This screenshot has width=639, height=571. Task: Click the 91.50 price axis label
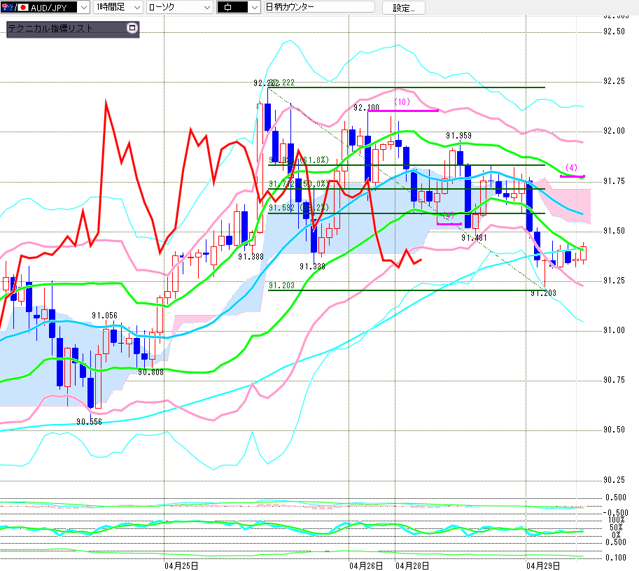click(614, 231)
